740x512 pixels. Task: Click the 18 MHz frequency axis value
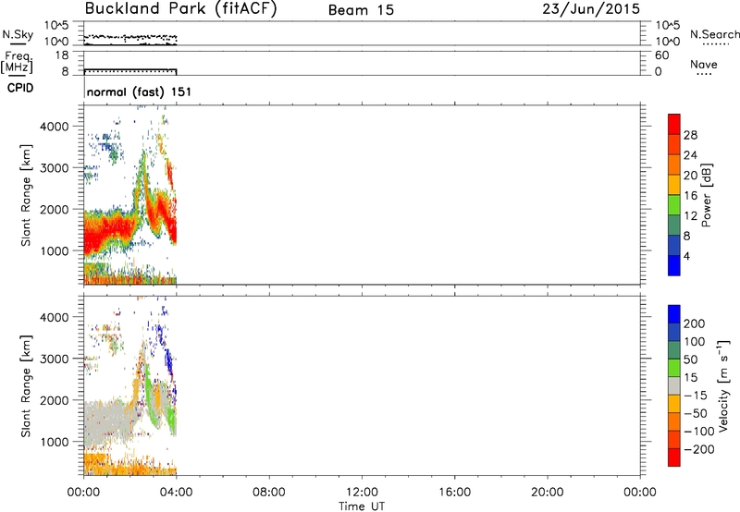[62, 55]
